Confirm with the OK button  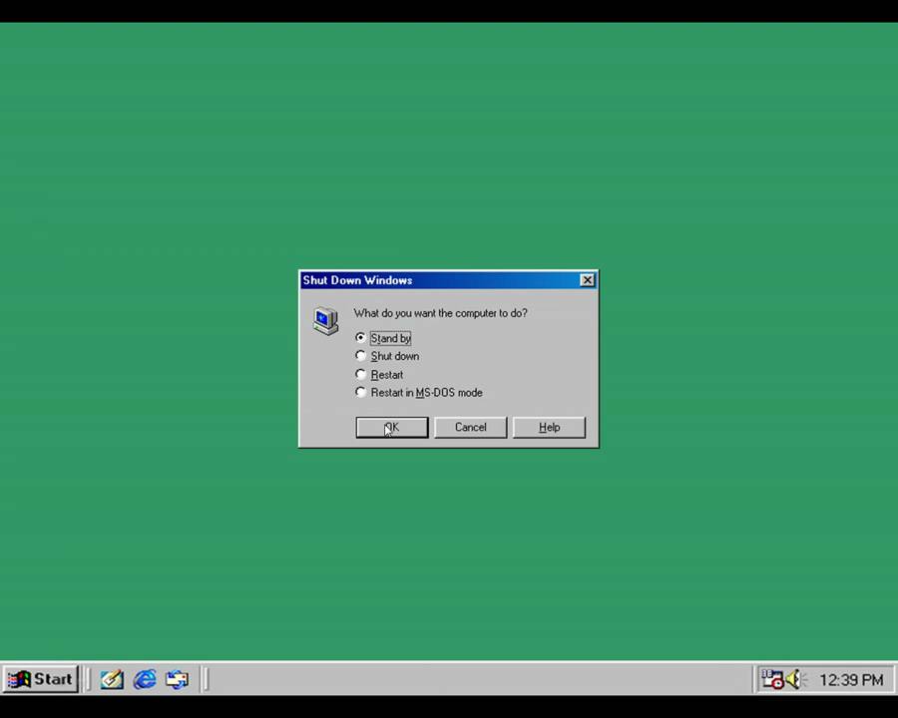click(x=392, y=427)
